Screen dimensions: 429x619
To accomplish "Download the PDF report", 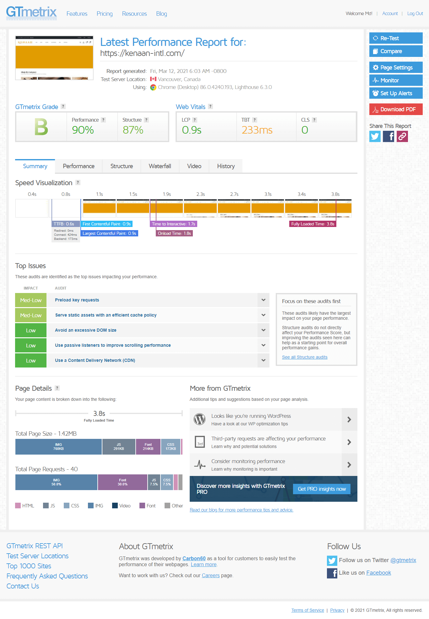I will coord(396,109).
